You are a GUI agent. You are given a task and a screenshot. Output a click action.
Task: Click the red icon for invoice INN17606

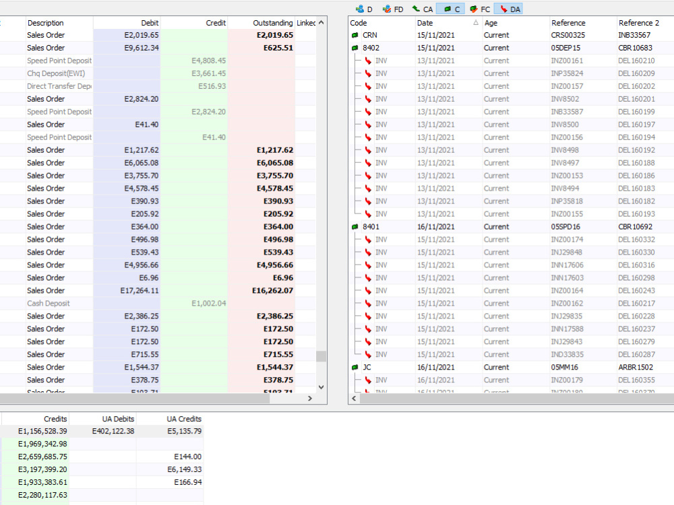click(368, 265)
